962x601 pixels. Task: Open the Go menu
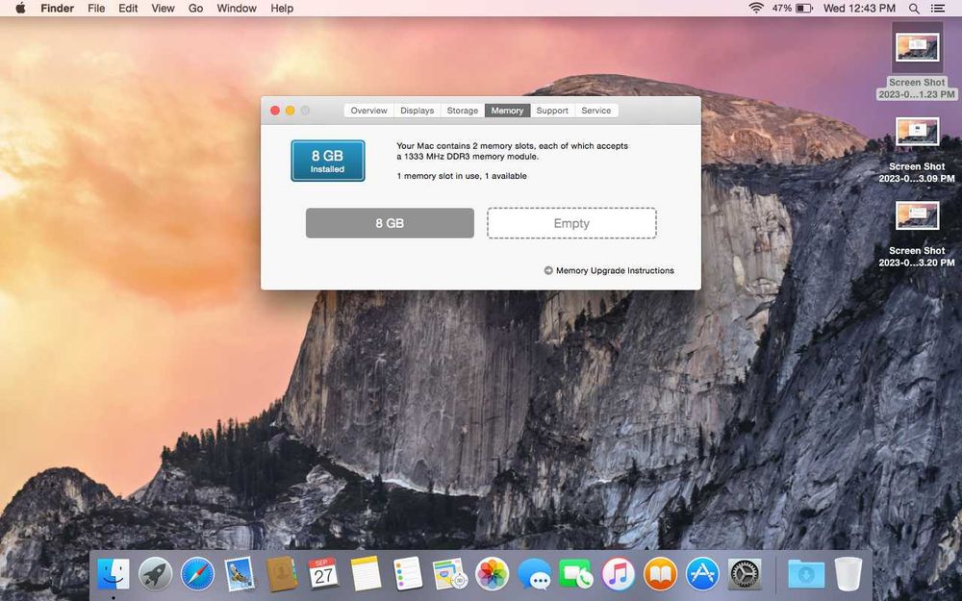pyautogui.click(x=195, y=8)
